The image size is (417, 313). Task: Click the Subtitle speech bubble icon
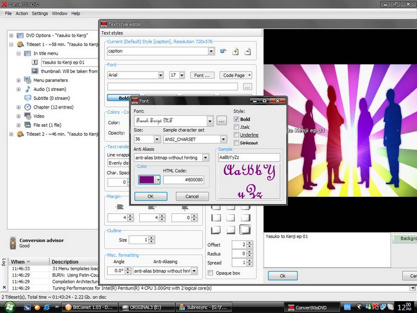[28, 98]
